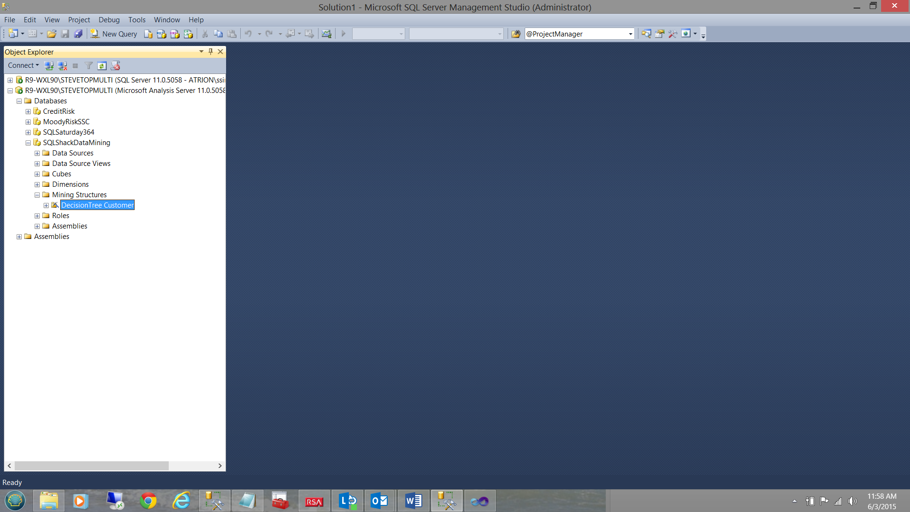Click the Open File folder icon
Viewport: 910px width, 512px height.
tap(52, 34)
